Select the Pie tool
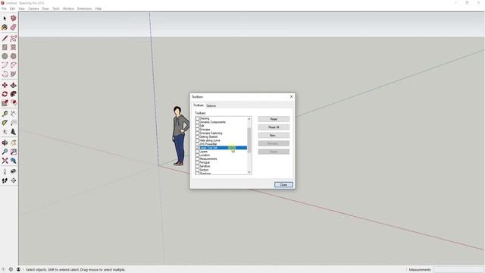The image size is (485, 273). (x=14, y=74)
